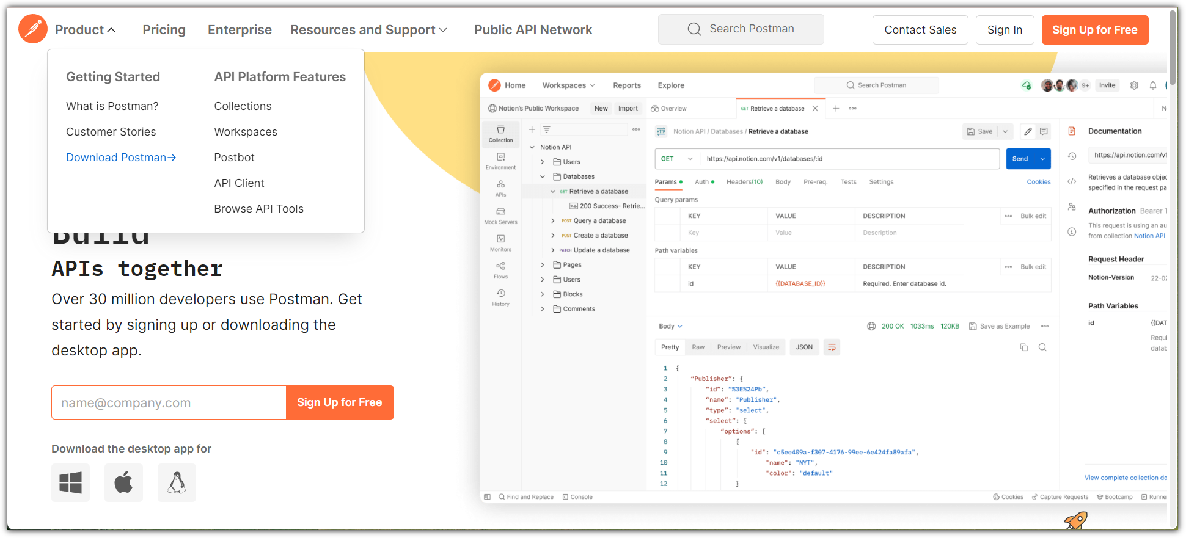Viewport: 1186px width, 538px height.
Task: Download the Windows desktop app
Action: 70,482
